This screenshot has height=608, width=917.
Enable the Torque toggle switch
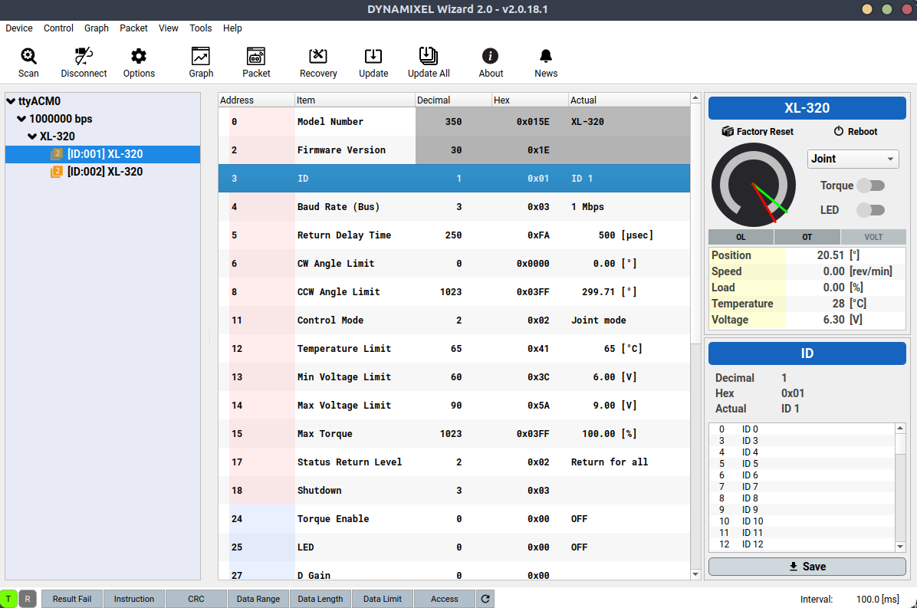coord(871,186)
